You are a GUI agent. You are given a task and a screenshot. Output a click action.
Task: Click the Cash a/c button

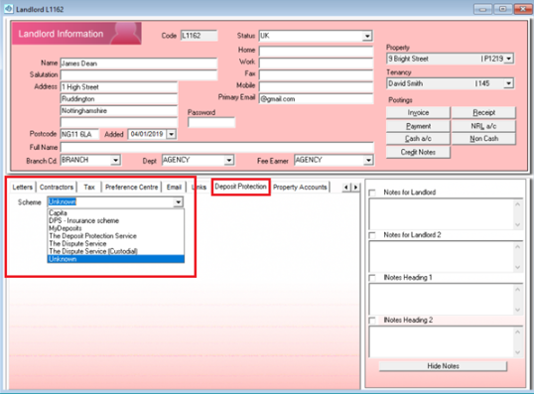point(418,139)
